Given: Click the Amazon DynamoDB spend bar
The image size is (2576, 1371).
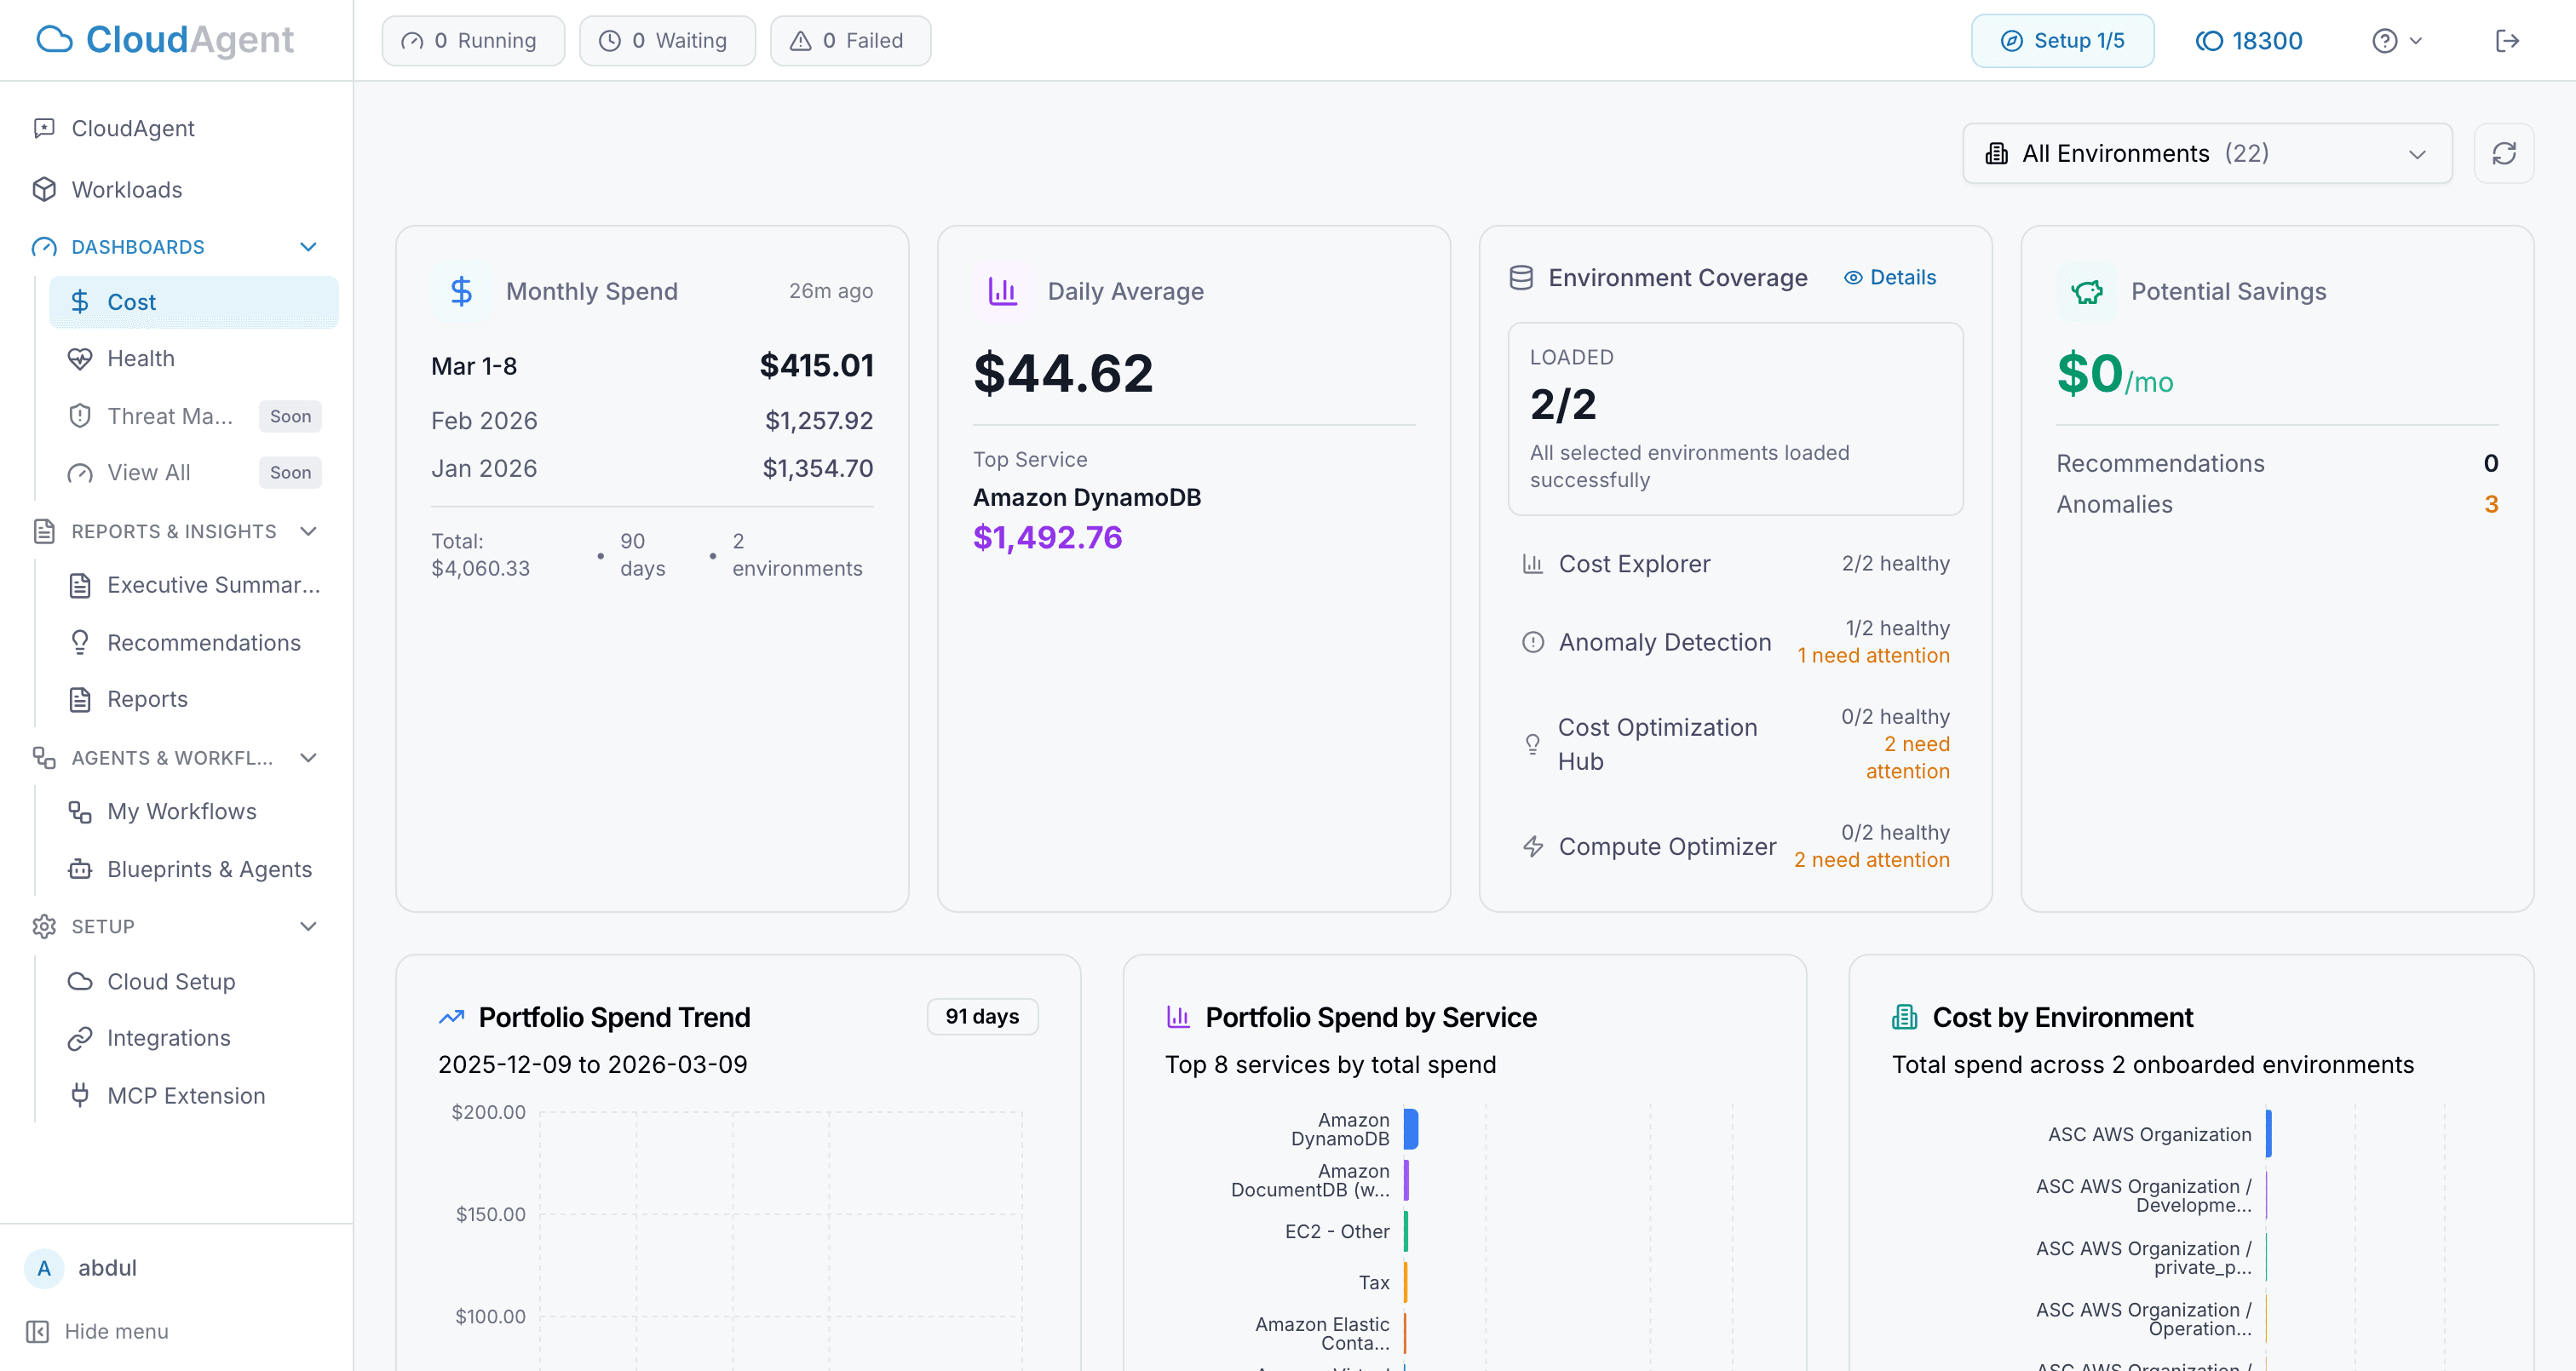Looking at the screenshot, I should (1410, 1129).
